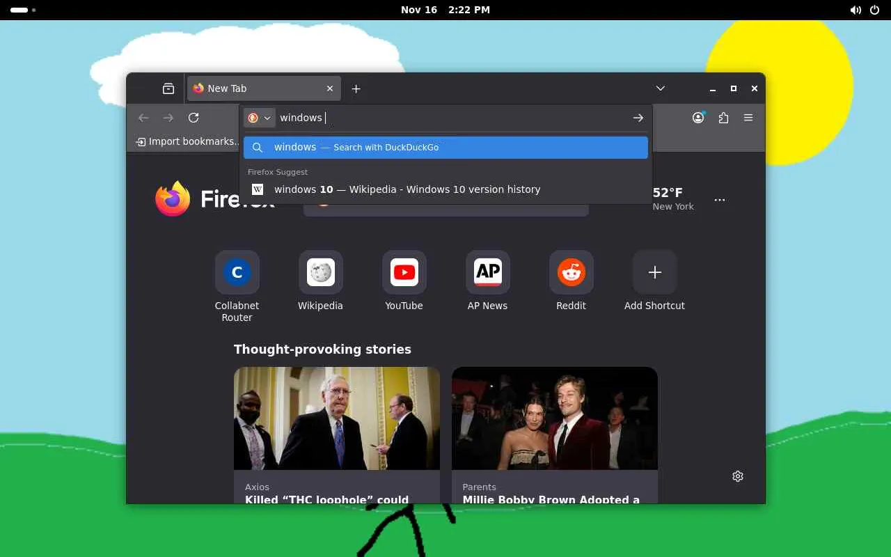
Task: Reload the current page
Action: 194,118
